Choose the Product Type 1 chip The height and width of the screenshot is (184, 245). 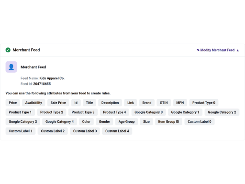[x=20, y=112]
